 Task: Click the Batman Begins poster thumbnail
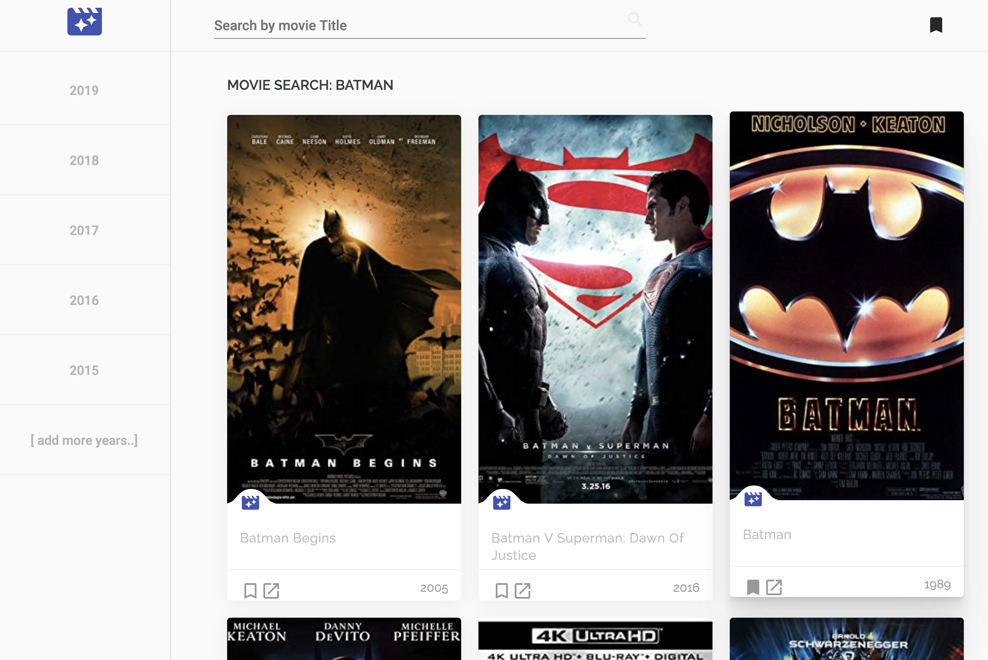(x=344, y=302)
